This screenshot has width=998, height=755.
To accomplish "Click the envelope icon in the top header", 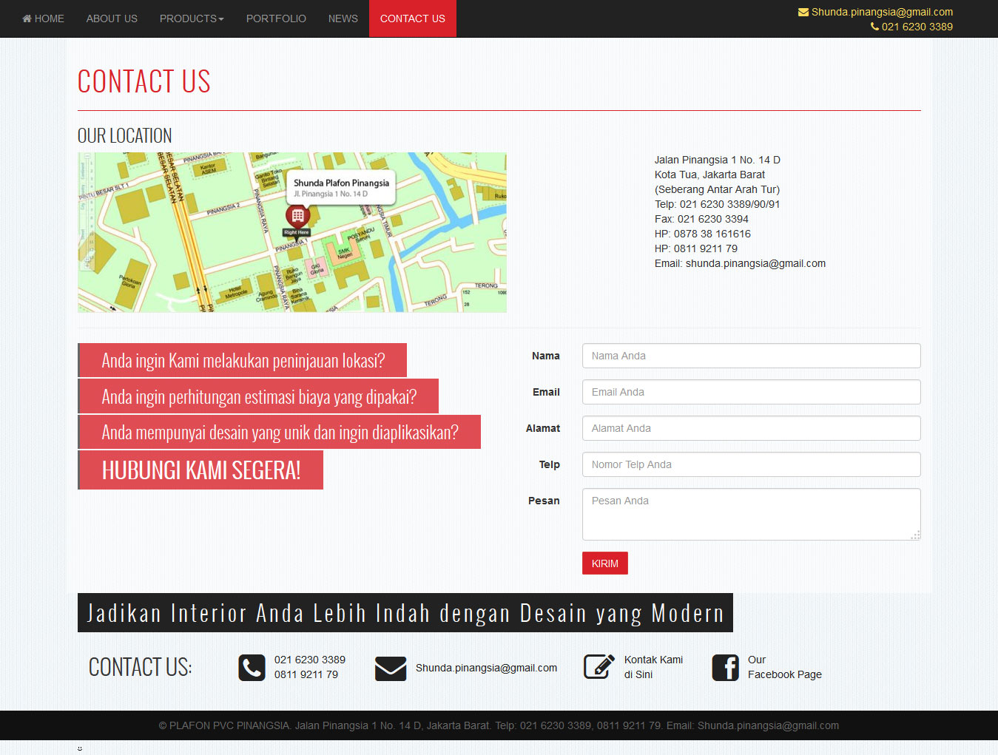I will click(x=803, y=12).
